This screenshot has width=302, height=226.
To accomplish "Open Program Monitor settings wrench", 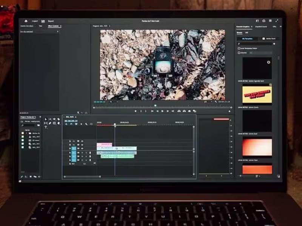I will [x=216, y=102].
